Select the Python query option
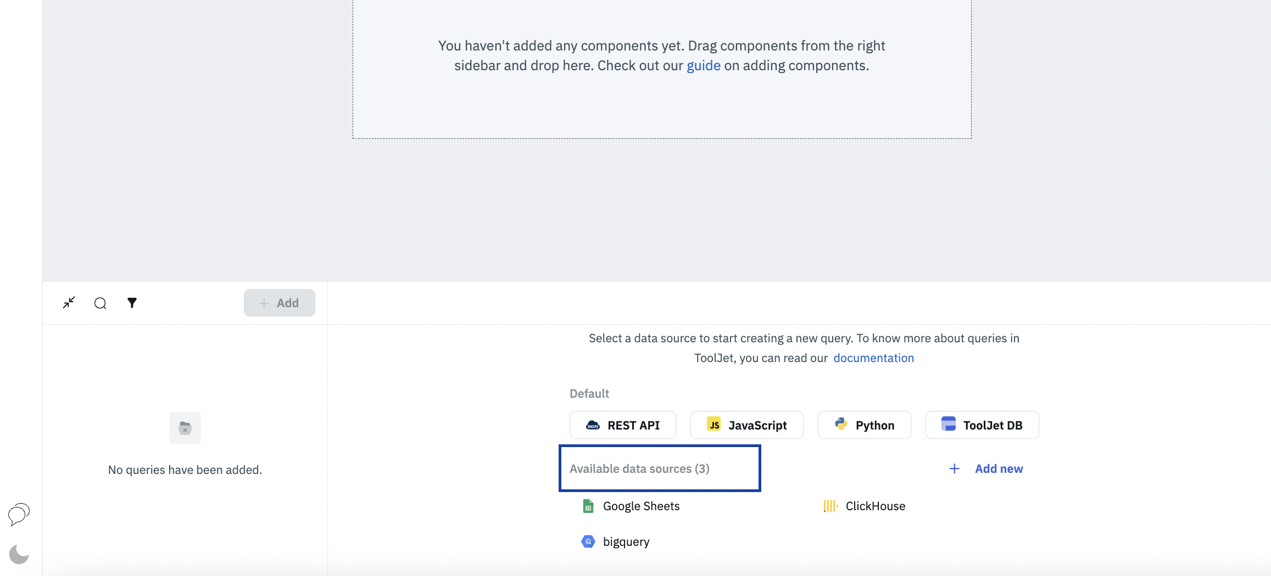This screenshot has height=576, width=1271. coord(864,425)
